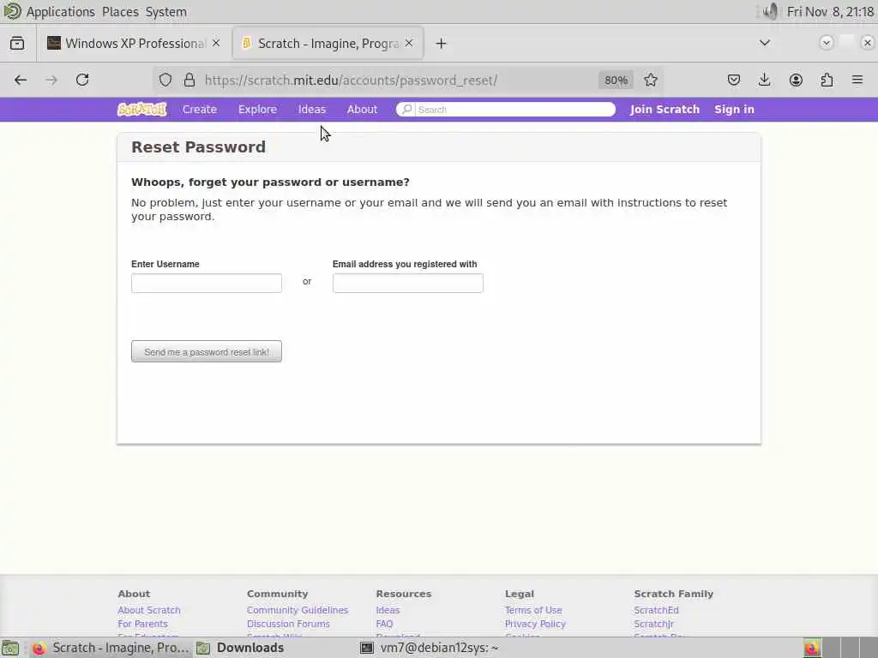The image size is (878, 658).
Task: Click the Scratch logo in navbar
Action: (142, 109)
